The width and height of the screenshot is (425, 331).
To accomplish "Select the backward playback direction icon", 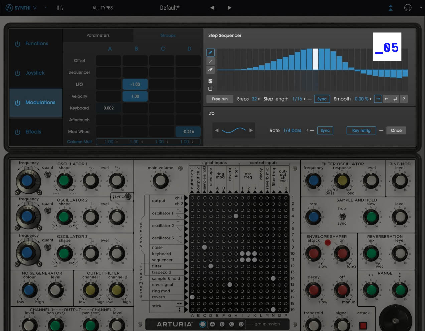I will [387, 99].
